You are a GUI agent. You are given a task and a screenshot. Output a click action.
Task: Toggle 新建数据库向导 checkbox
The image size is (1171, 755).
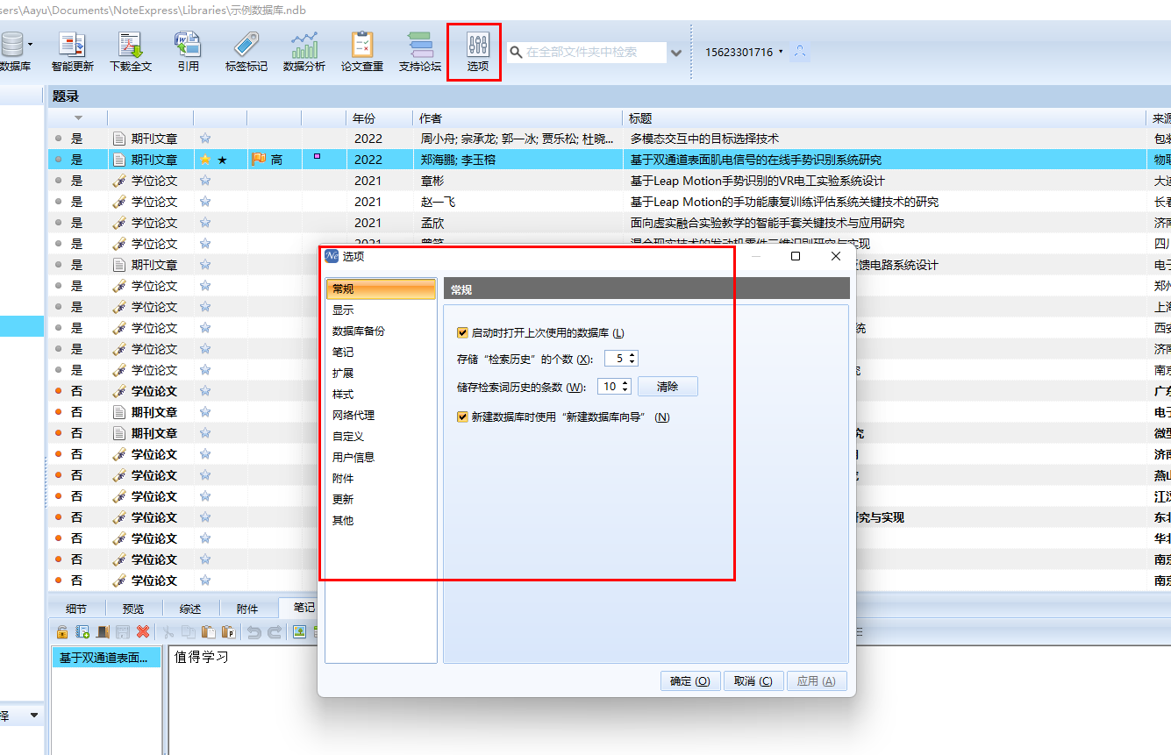[462, 417]
